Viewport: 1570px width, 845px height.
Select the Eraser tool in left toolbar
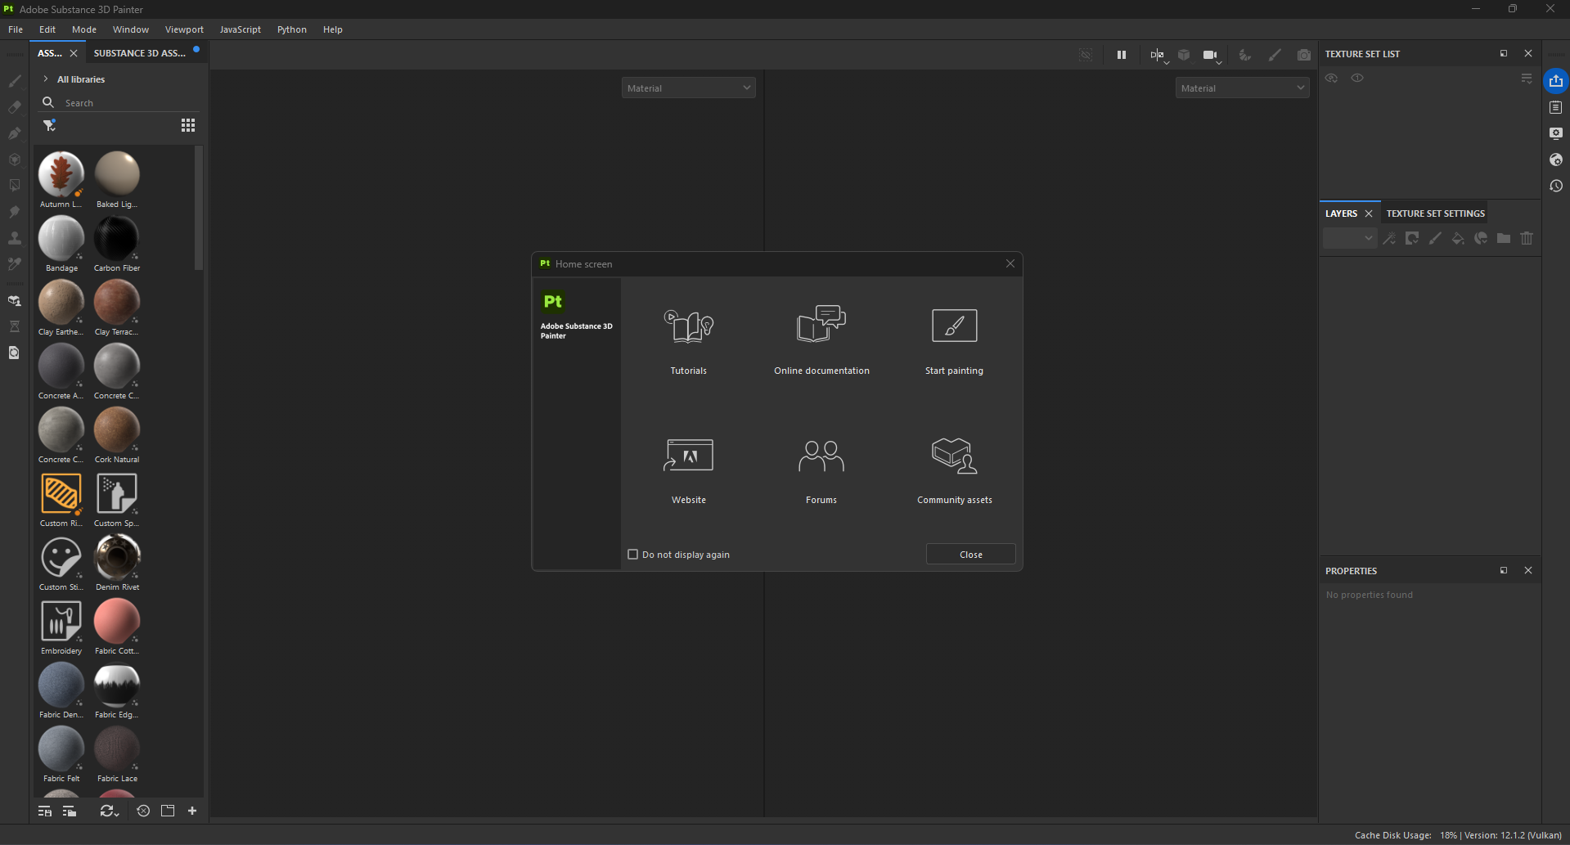point(15,107)
